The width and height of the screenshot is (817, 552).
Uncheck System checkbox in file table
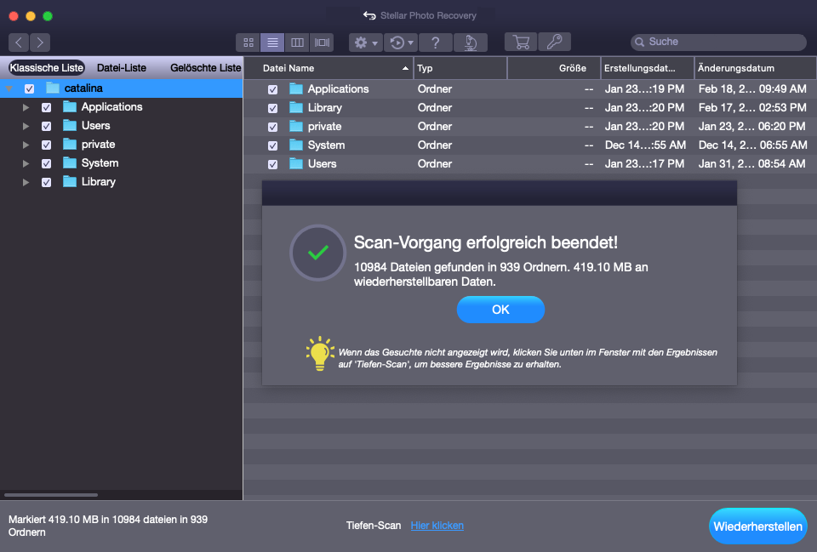tap(272, 145)
